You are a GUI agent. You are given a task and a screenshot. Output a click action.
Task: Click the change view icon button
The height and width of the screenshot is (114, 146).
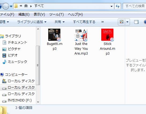122,22
